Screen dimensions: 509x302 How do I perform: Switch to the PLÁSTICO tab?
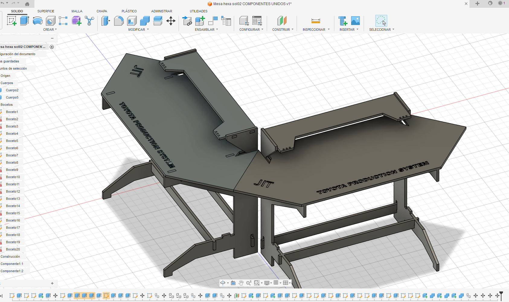point(129,11)
